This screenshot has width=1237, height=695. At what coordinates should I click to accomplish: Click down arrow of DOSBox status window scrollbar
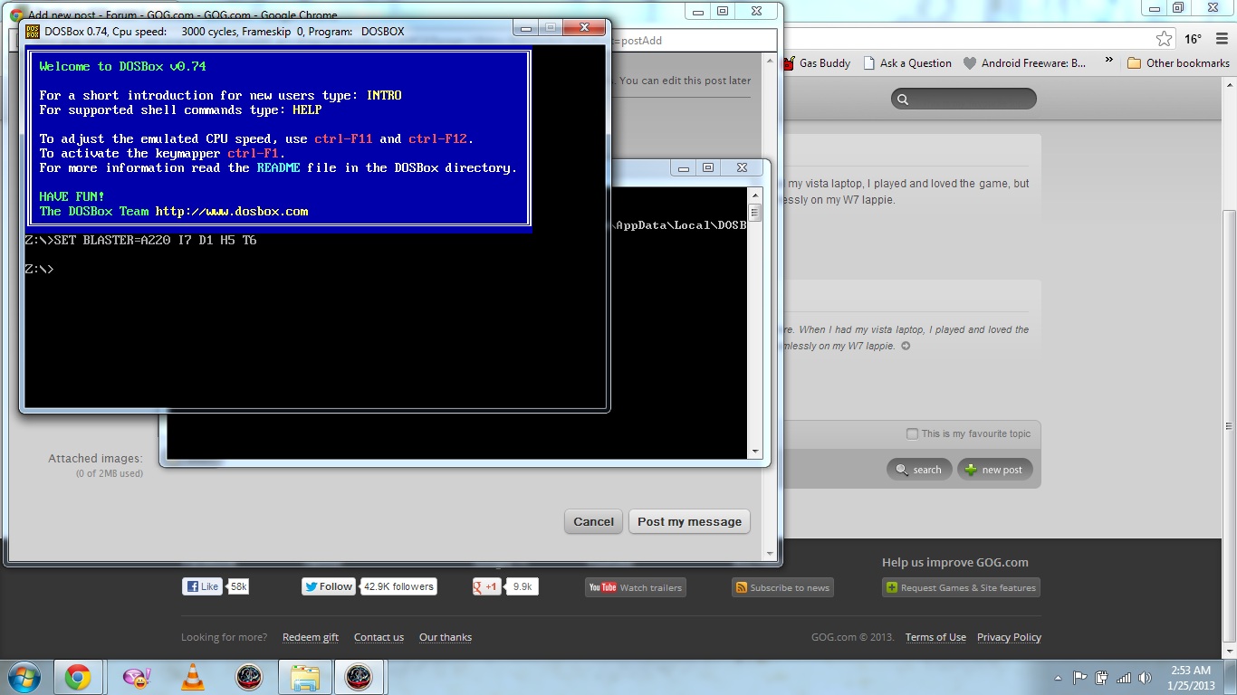(755, 452)
